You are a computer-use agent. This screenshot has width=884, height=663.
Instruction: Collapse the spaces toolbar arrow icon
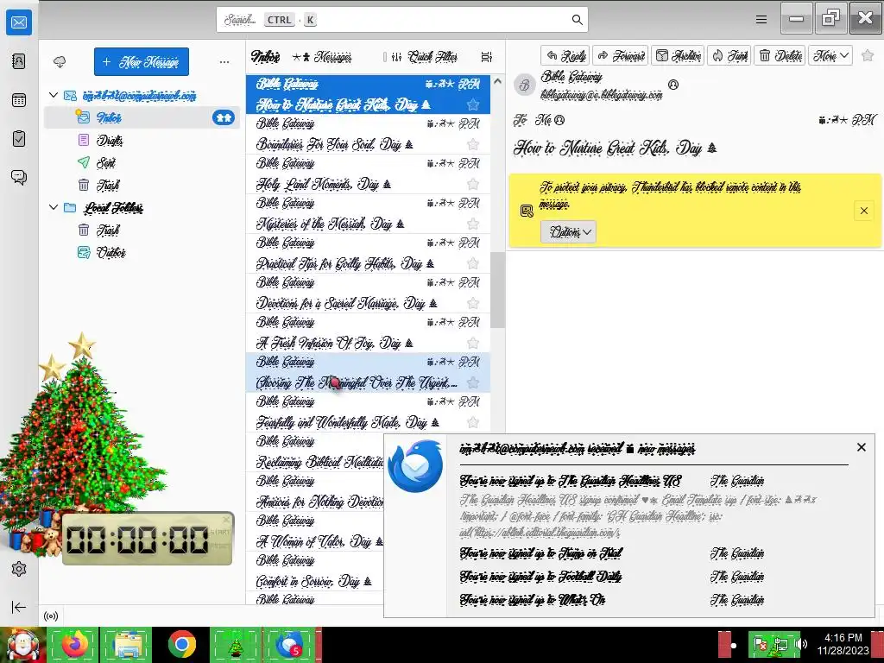click(x=19, y=607)
